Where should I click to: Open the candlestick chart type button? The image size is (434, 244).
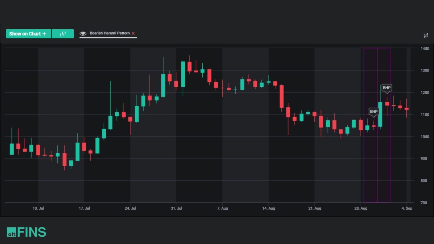63,34
